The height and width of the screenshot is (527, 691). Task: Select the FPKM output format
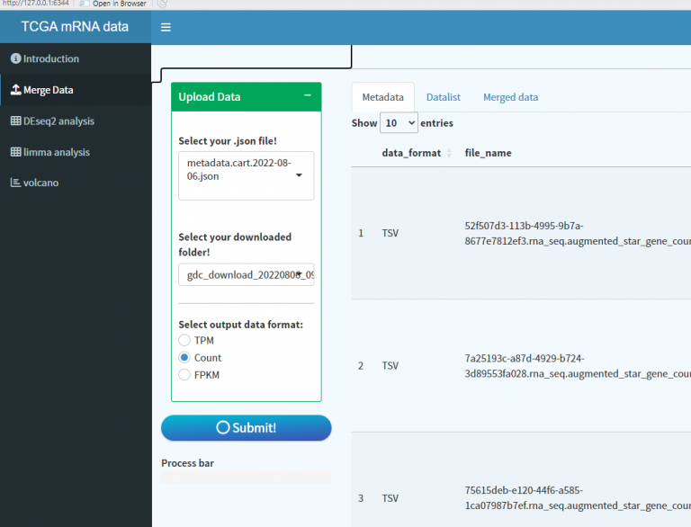click(x=184, y=375)
